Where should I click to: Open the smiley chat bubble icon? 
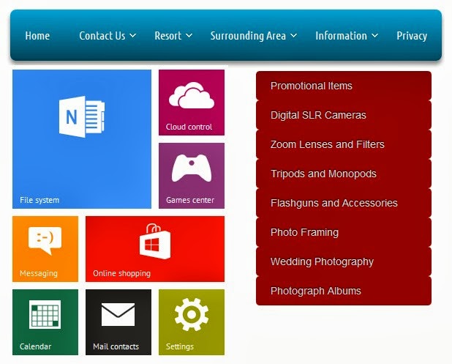(45, 240)
